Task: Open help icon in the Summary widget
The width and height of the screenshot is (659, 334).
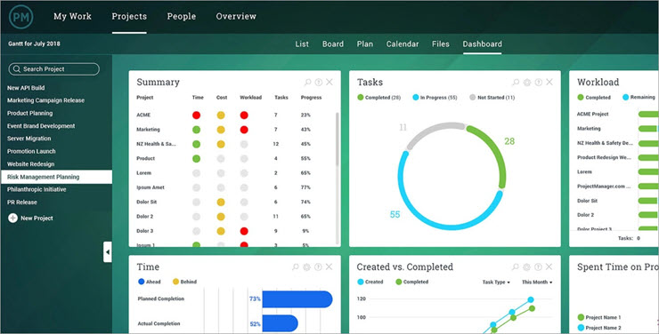Action: pos(319,82)
